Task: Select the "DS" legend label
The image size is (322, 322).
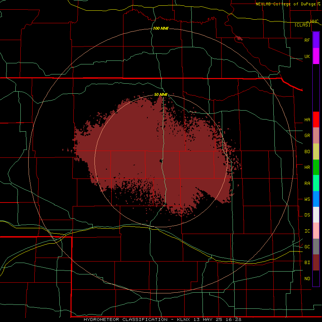Action: 307,215
